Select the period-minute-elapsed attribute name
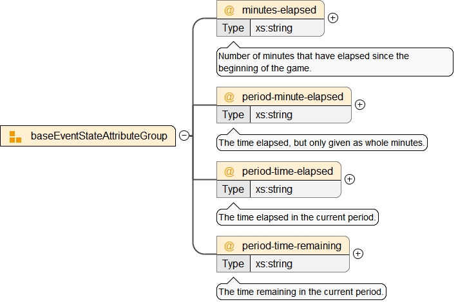Screen dimensions: 458x302 pyautogui.click(x=292, y=96)
